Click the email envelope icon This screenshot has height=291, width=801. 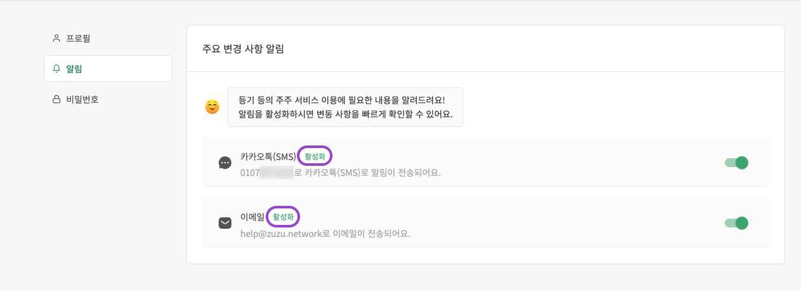point(224,223)
